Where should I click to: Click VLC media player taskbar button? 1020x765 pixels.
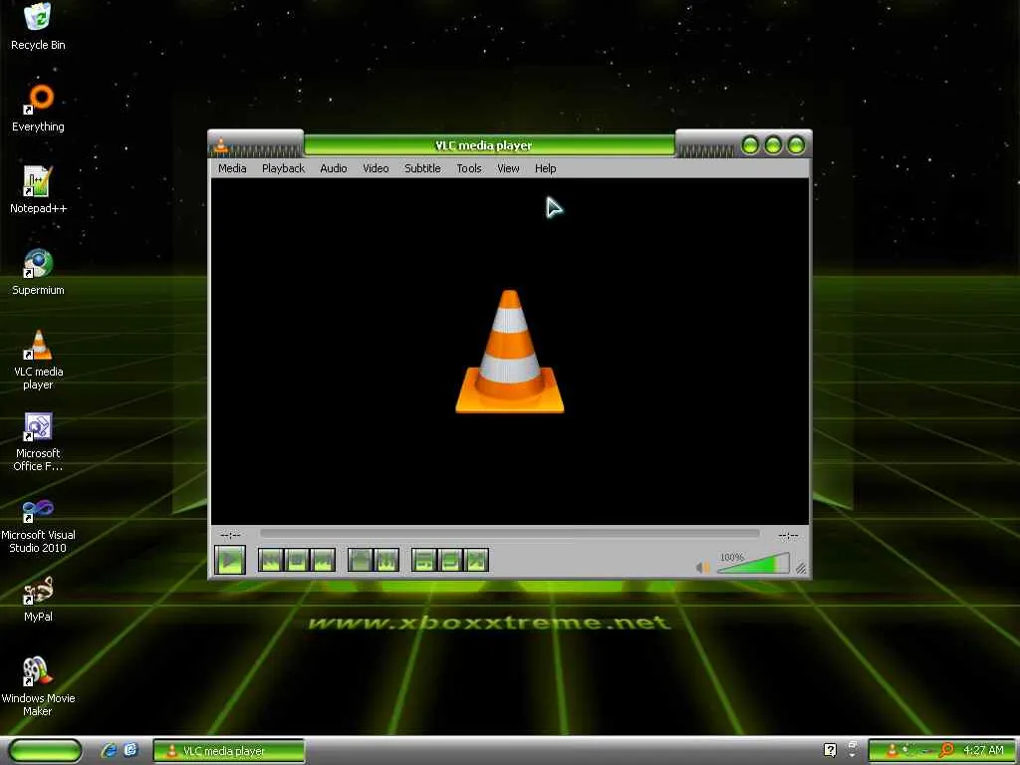pos(228,751)
